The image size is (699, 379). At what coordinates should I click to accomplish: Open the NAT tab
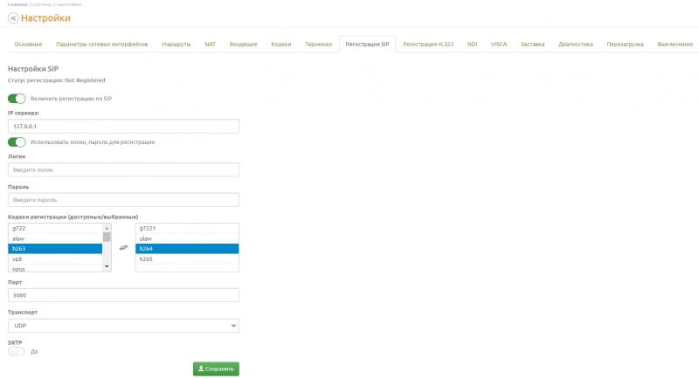[210, 44]
